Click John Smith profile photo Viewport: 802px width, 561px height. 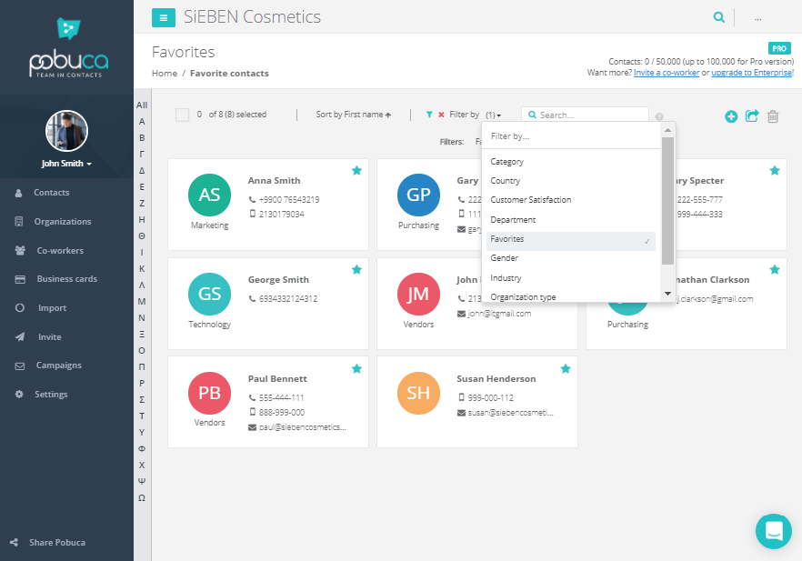[x=67, y=131]
